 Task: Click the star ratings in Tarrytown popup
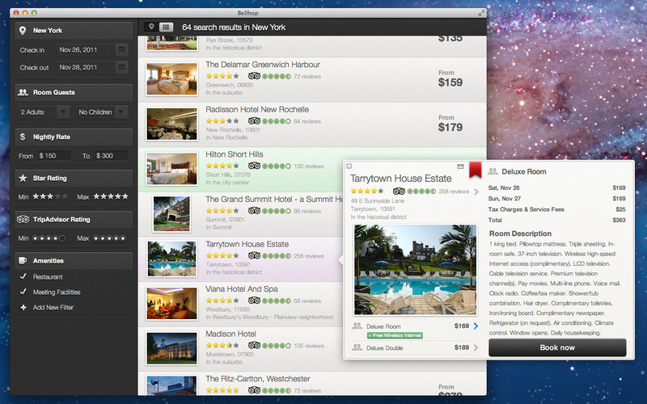tap(367, 191)
